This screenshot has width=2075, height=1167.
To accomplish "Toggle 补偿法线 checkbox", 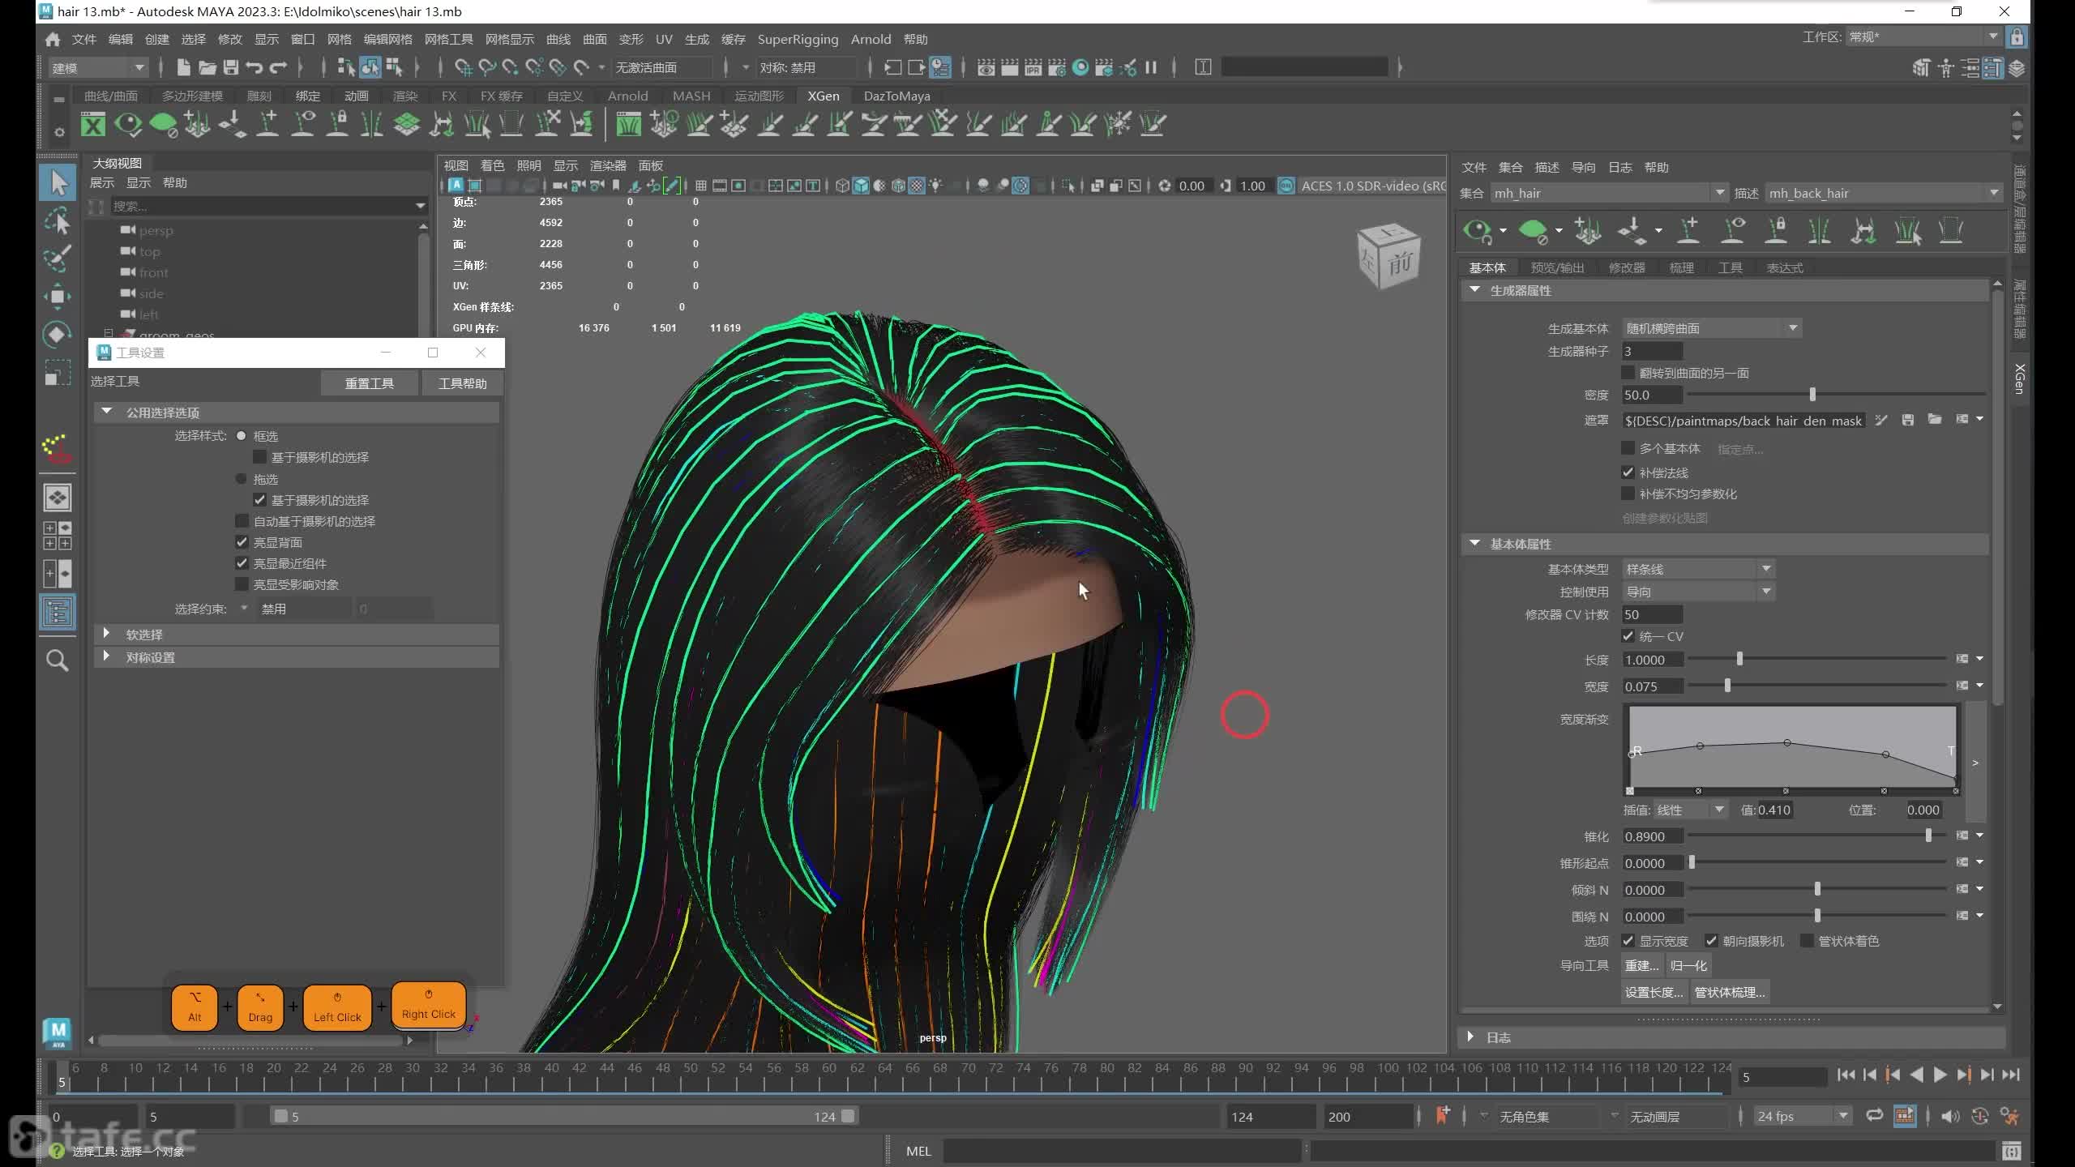I will 1628,472.
